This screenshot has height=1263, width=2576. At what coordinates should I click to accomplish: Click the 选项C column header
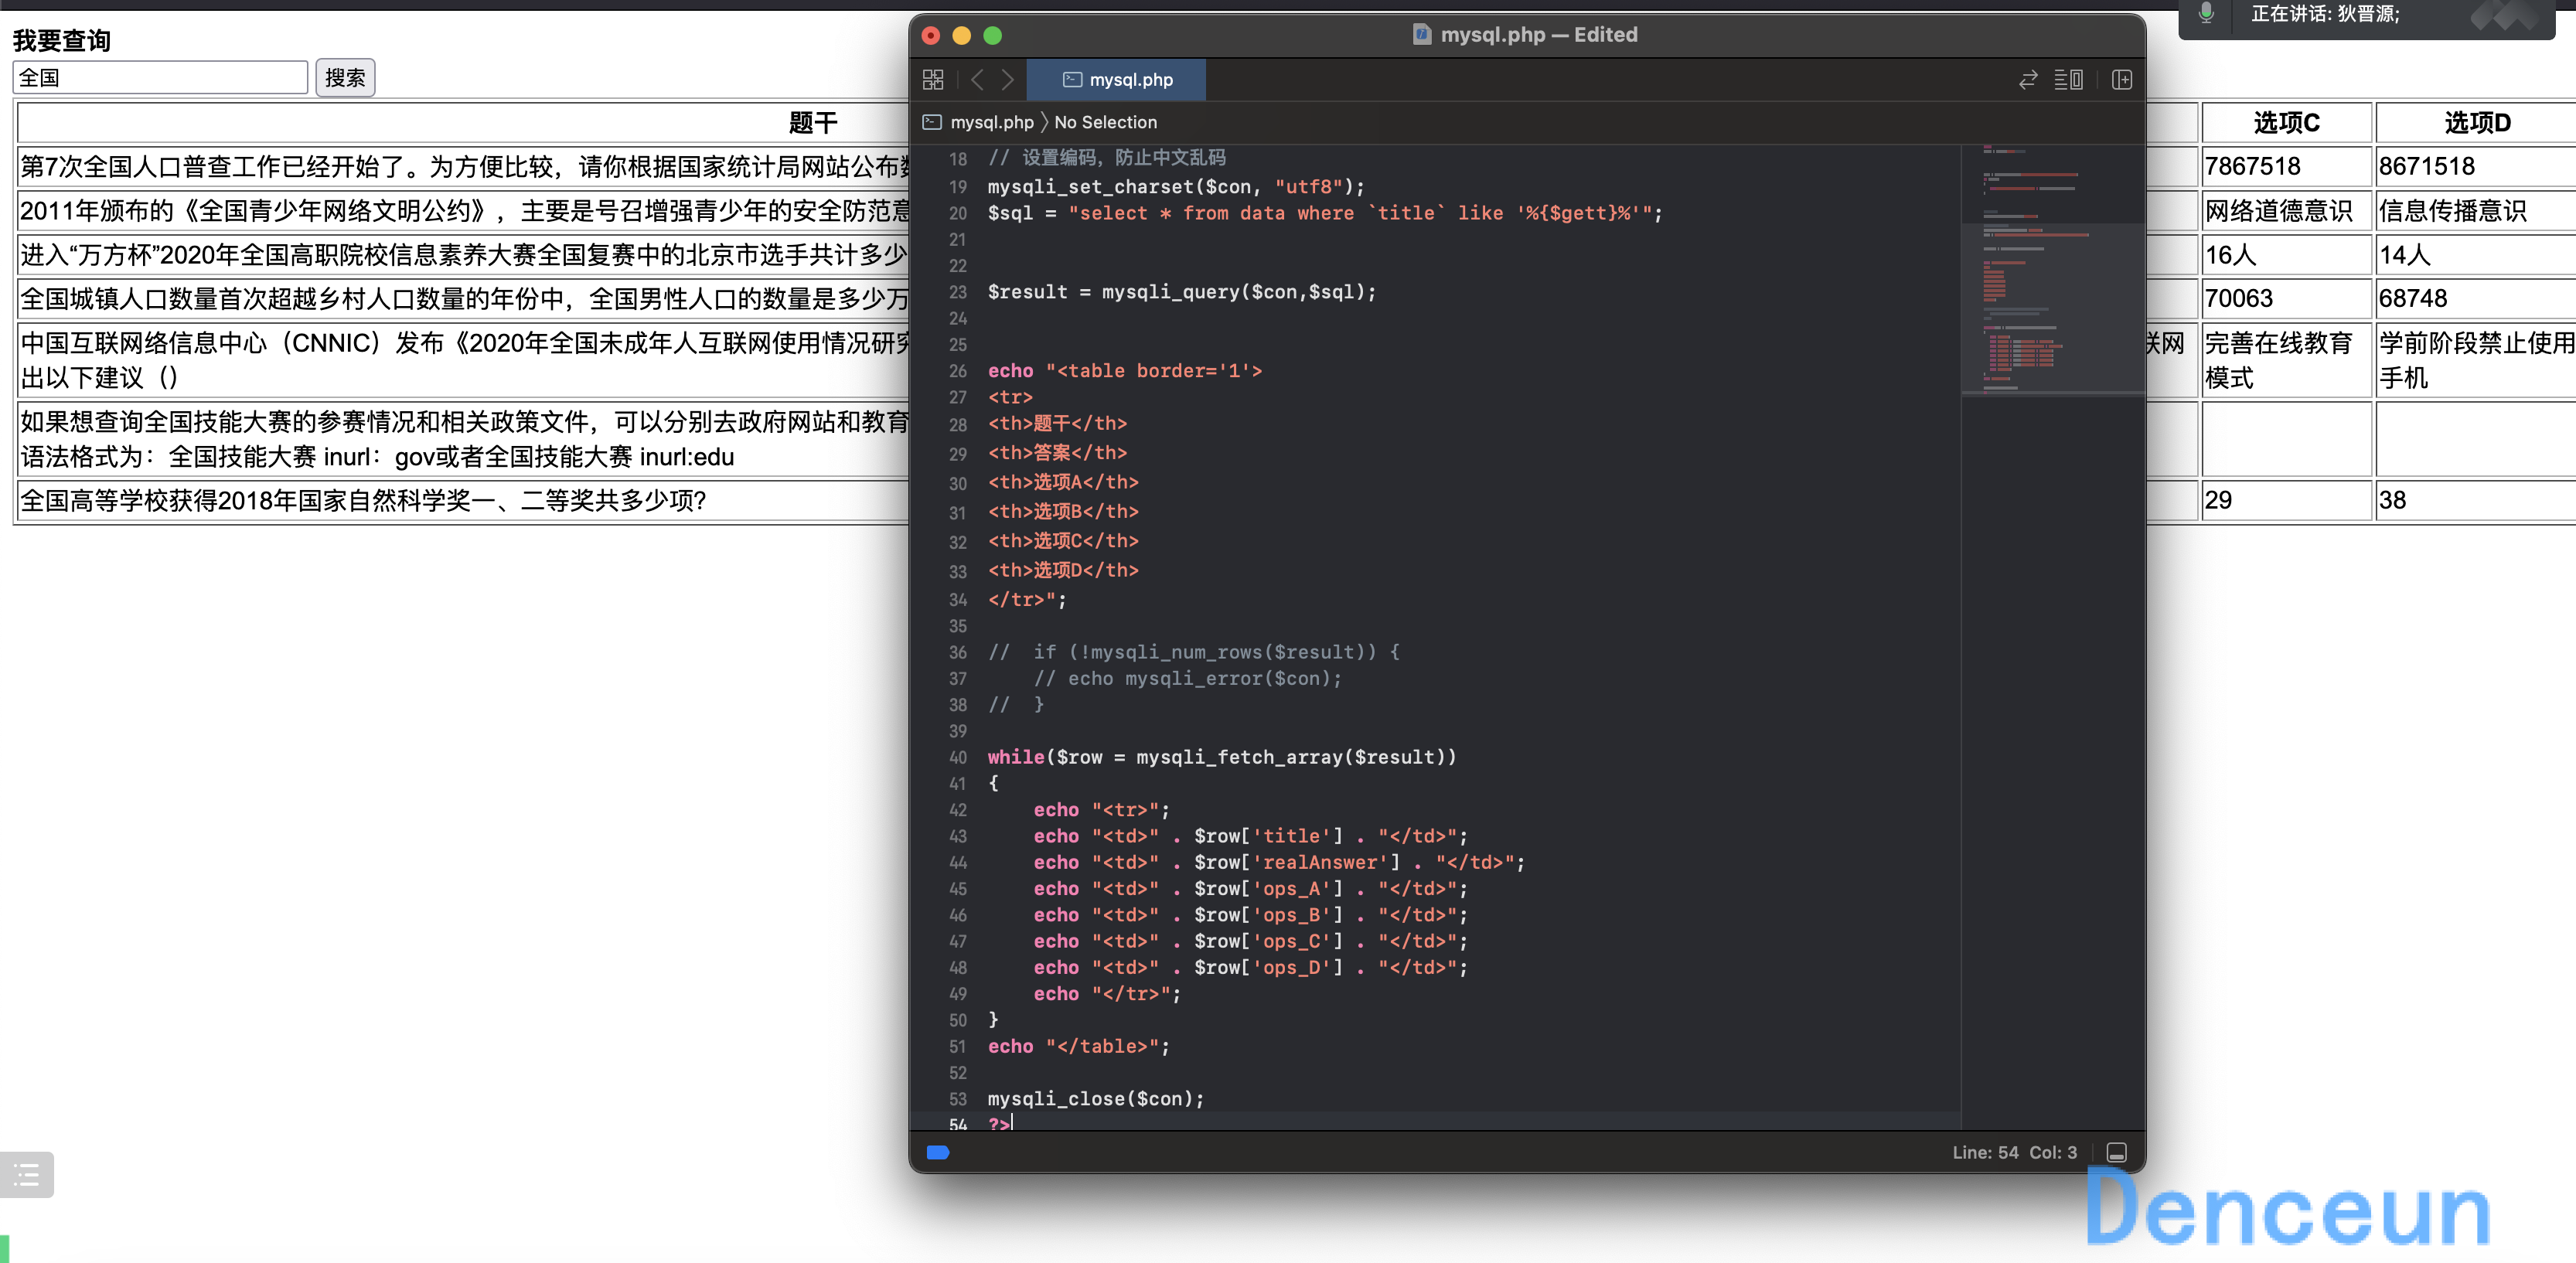click(x=2286, y=123)
